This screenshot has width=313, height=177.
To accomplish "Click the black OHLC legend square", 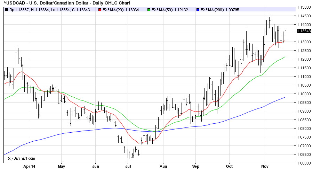I will [x=6, y=10].
